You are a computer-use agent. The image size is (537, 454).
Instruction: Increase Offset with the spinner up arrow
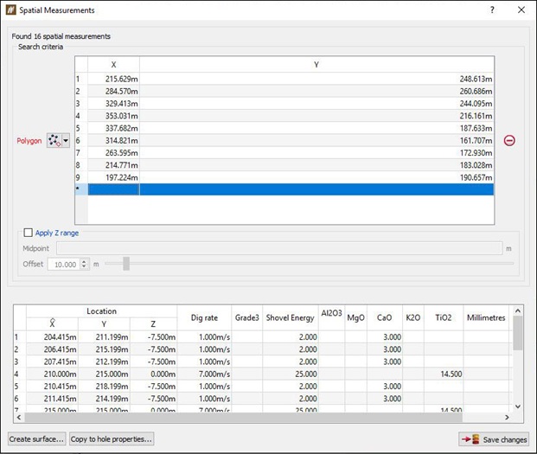click(84, 261)
